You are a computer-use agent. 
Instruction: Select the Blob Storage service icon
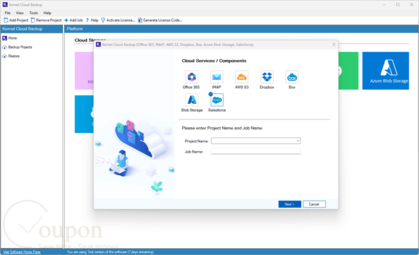(x=192, y=100)
